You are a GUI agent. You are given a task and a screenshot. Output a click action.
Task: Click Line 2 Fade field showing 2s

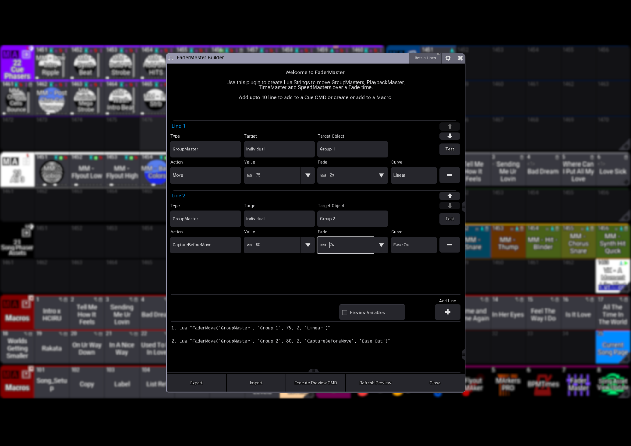tap(345, 245)
